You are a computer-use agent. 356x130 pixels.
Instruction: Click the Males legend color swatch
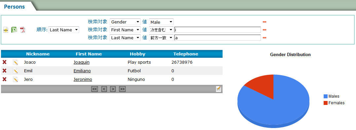pos(326,96)
